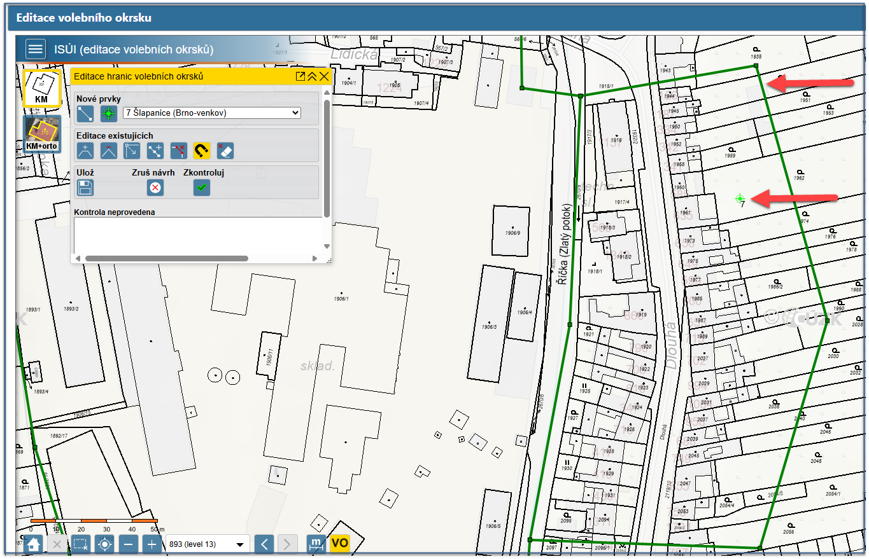Select the draw new boundary line tool

[x=85, y=113]
